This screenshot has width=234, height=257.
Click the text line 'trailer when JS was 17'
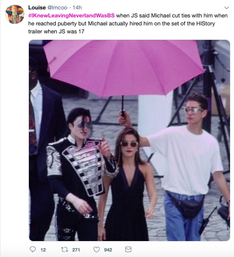pos(56,31)
